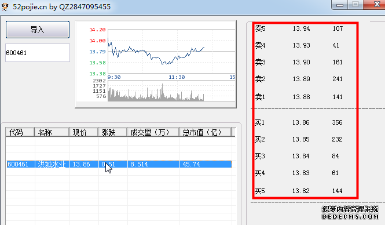Viewport: 385px width, 225px height.
Task: Sort by the 成交量（万） column header
Action: (x=153, y=132)
